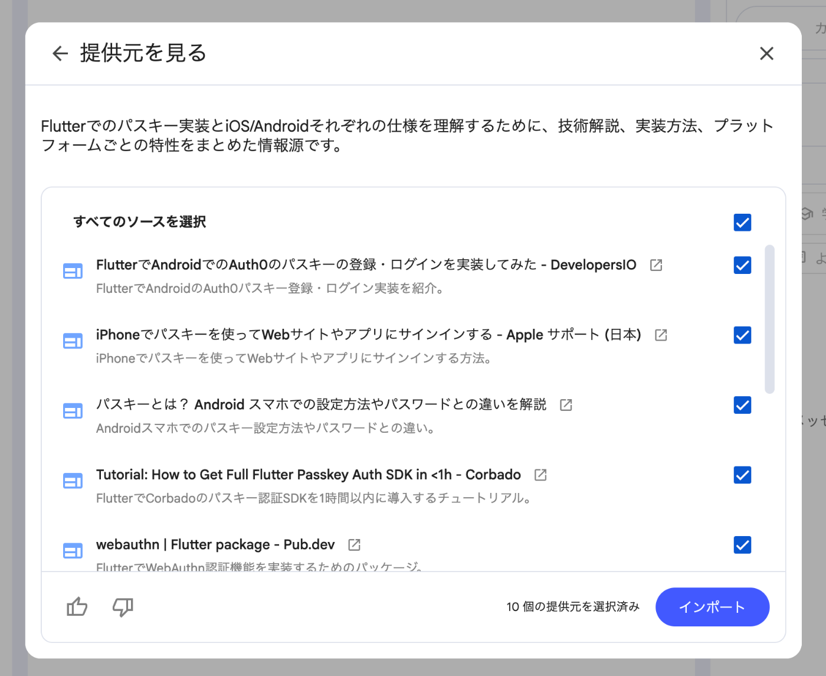Go back using the arrow beside 提供元を見る

(x=60, y=54)
